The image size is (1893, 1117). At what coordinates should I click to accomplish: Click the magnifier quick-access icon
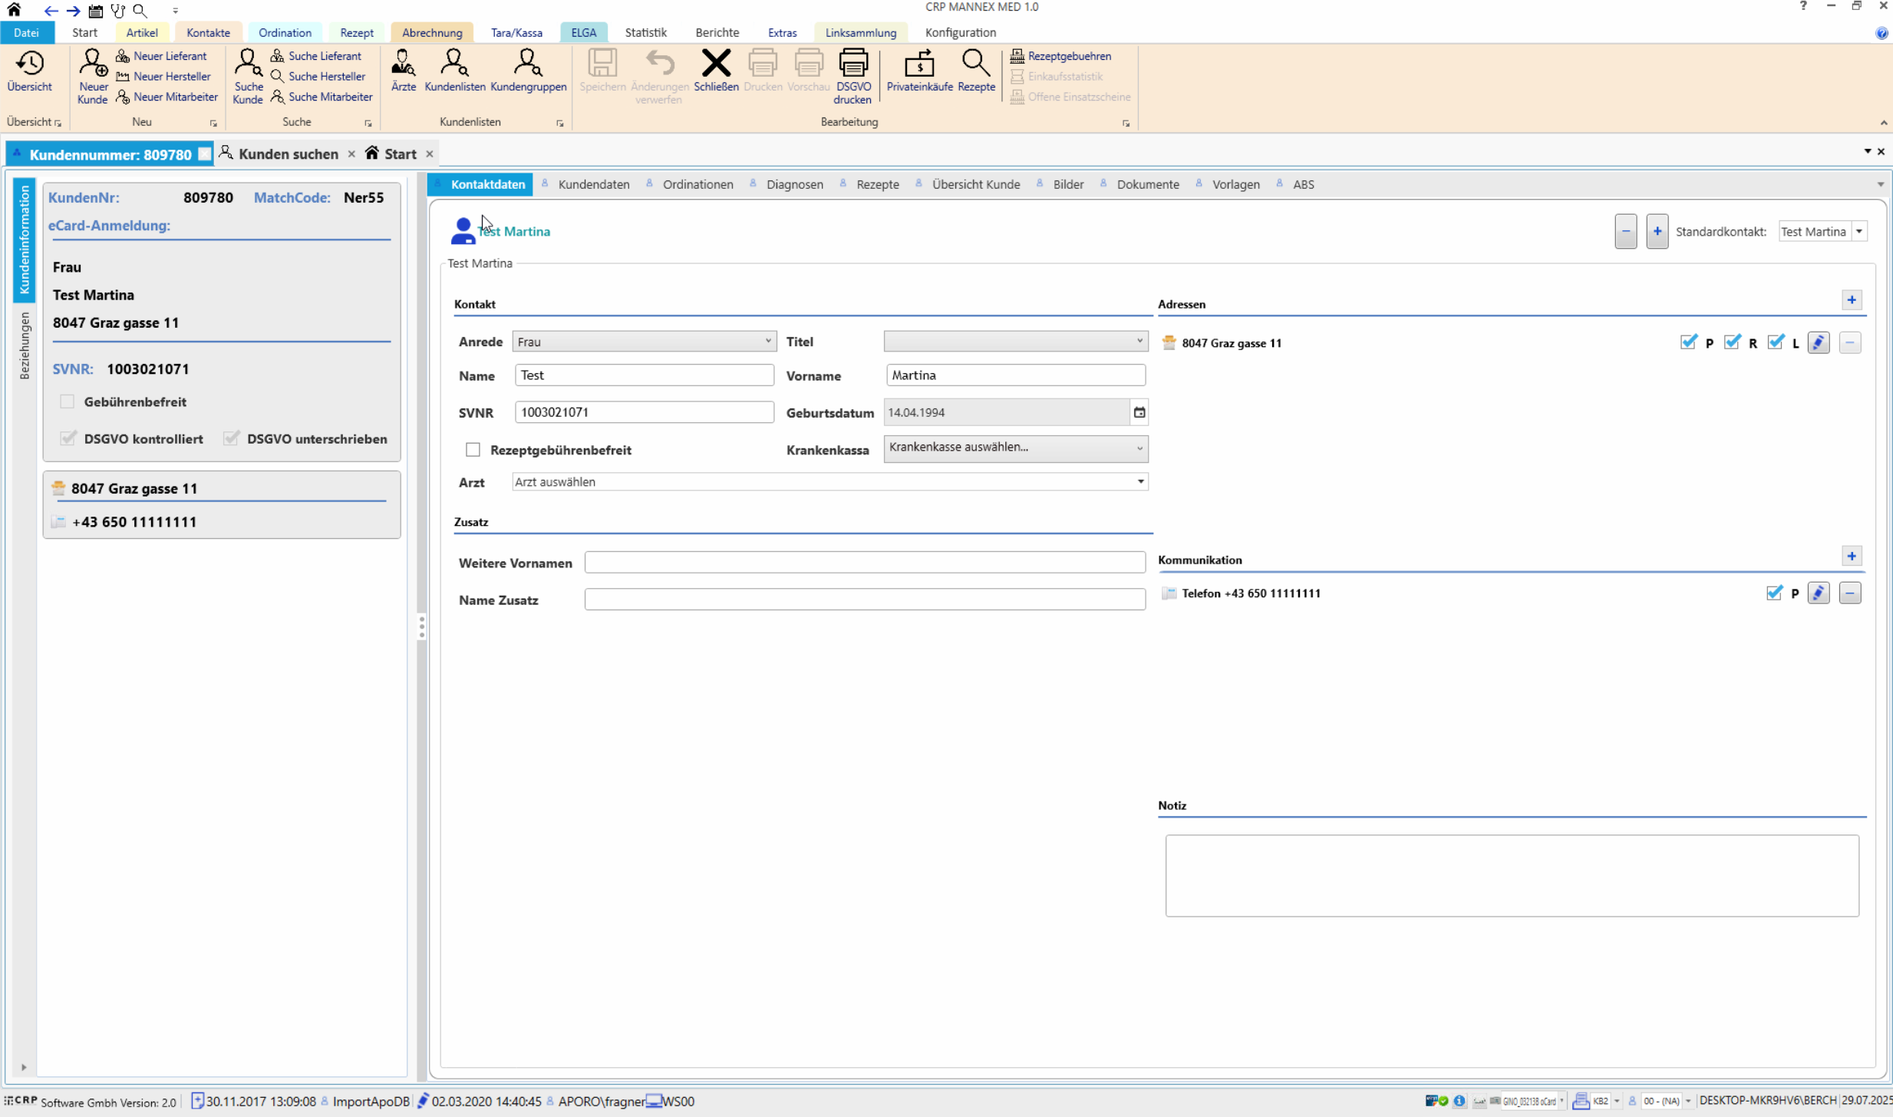(x=140, y=11)
